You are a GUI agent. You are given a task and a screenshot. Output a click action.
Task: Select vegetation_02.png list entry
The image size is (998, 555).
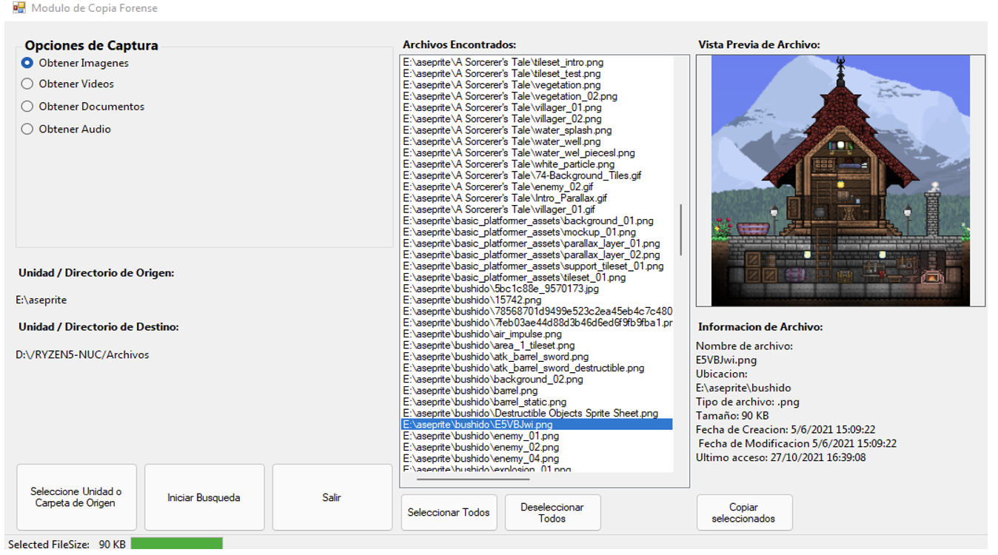(537, 96)
